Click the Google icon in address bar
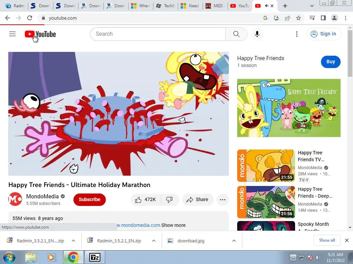The width and height of the screenshot is (353, 264). 265,18
